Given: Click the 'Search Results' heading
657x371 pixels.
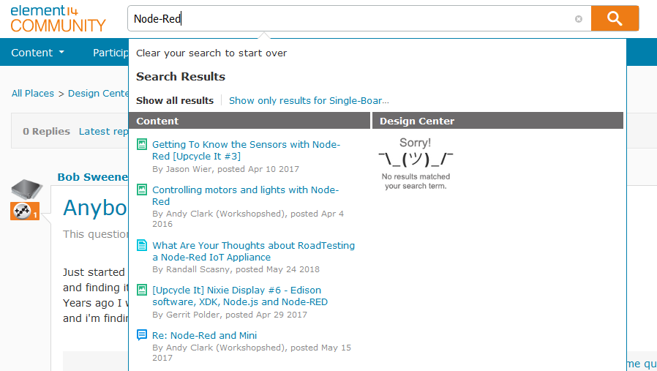Looking at the screenshot, I should click(181, 77).
